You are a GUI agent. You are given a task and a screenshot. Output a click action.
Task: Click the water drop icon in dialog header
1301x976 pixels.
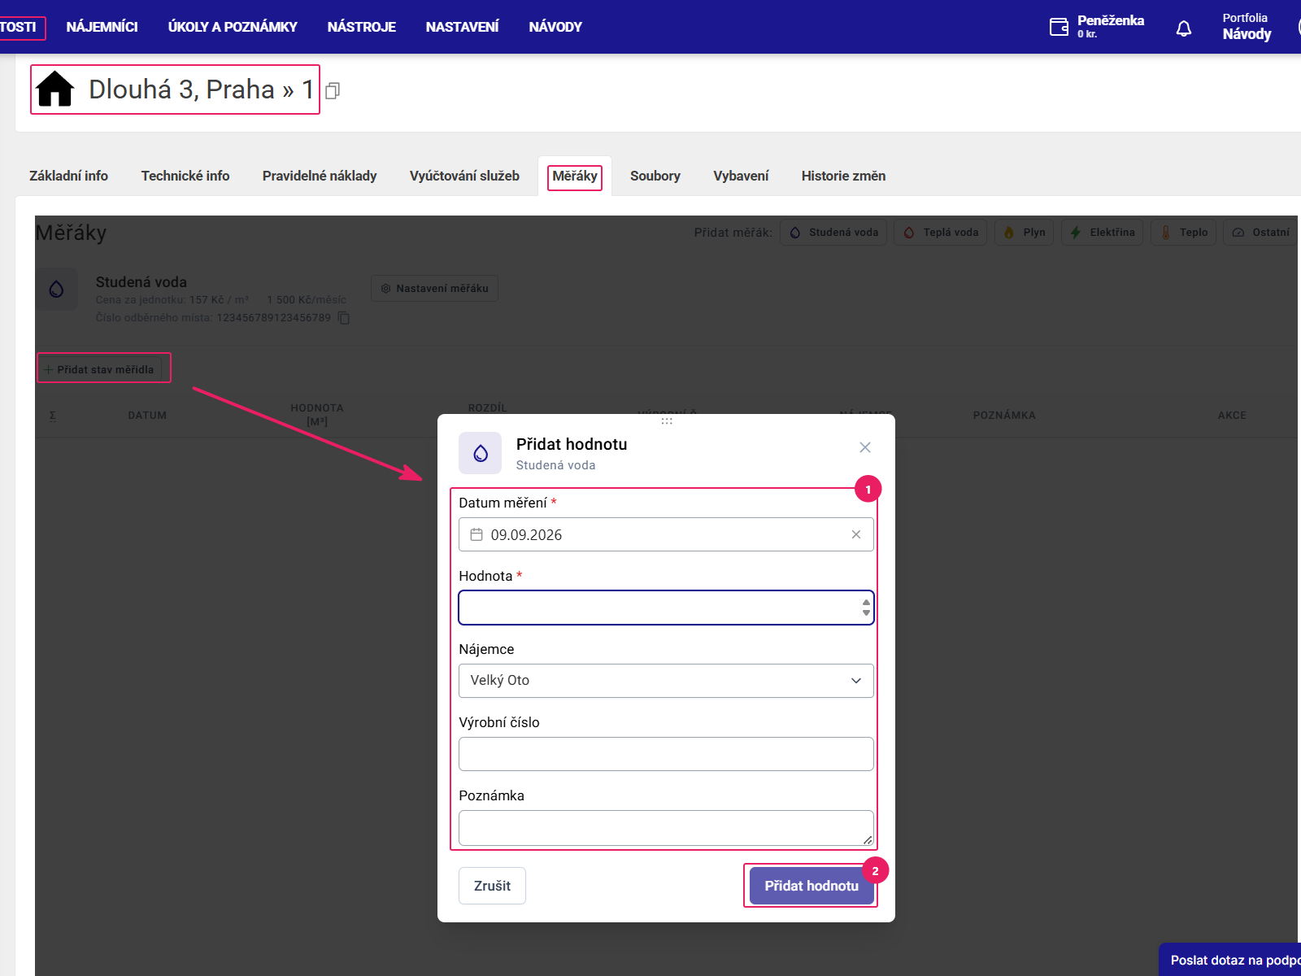click(x=481, y=453)
